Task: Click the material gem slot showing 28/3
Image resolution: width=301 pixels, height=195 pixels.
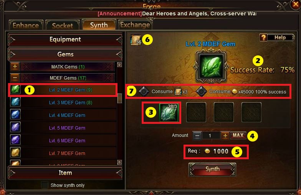Action: tap(169, 113)
